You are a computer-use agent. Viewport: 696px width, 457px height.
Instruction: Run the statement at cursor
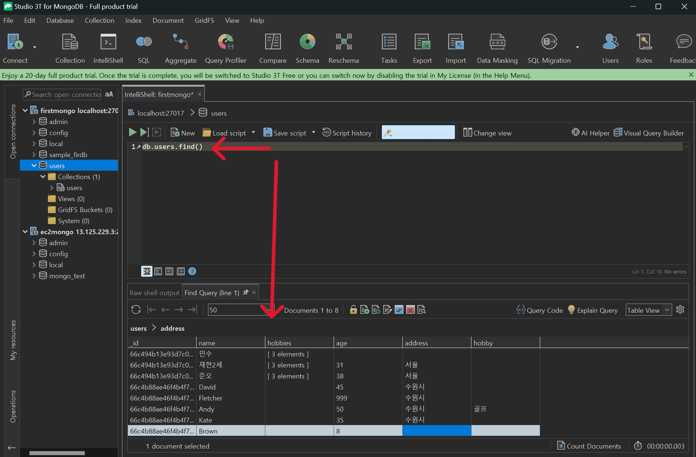pos(145,133)
